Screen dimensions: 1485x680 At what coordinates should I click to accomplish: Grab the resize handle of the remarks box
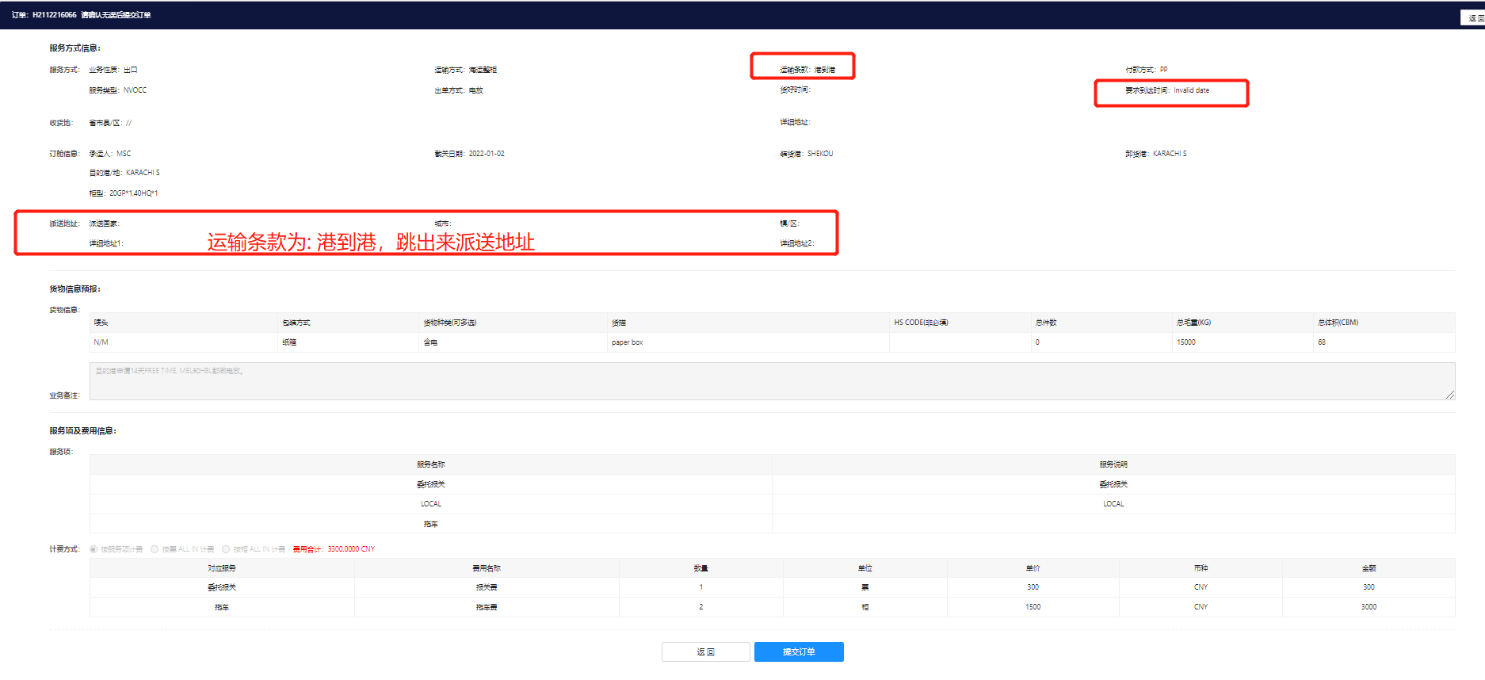(x=1449, y=395)
